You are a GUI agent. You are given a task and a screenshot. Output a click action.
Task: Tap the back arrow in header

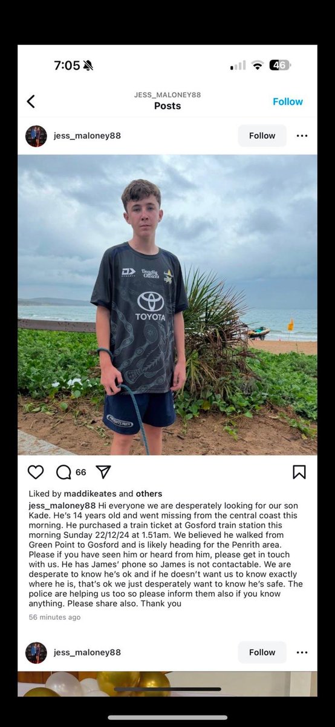31,102
